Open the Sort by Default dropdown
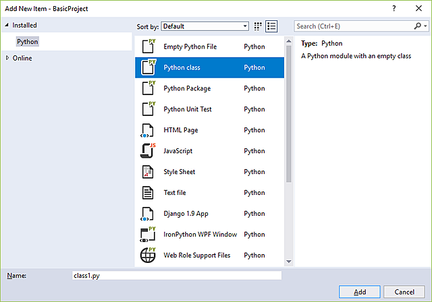 [x=205, y=26]
